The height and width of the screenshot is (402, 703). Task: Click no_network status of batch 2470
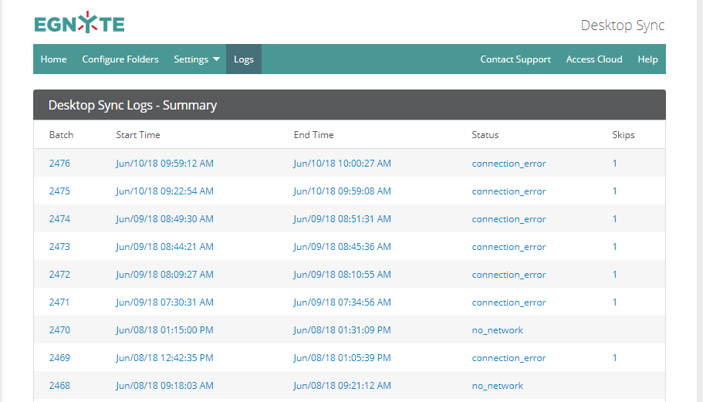[x=497, y=330]
